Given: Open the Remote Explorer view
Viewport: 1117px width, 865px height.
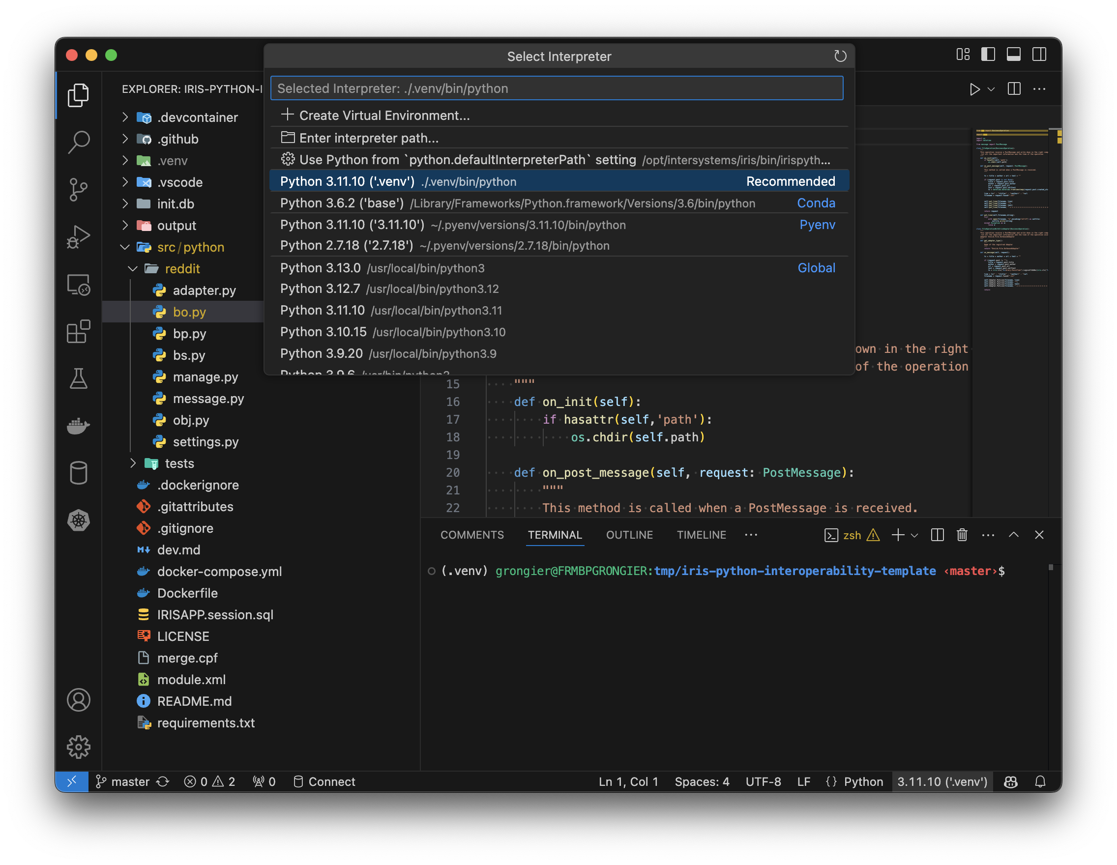Looking at the screenshot, I should pos(78,285).
